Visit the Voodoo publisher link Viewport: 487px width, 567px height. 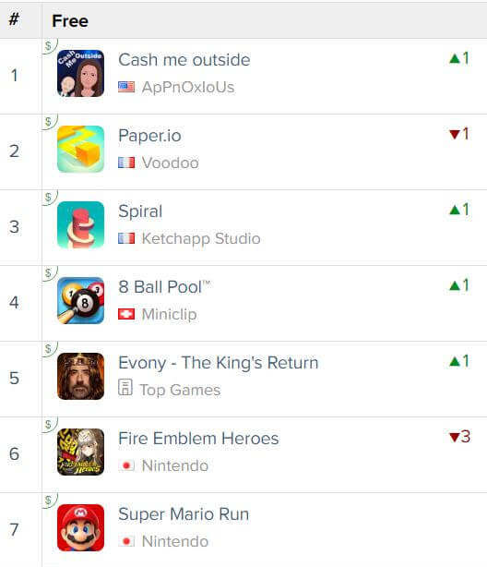point(170,163)
